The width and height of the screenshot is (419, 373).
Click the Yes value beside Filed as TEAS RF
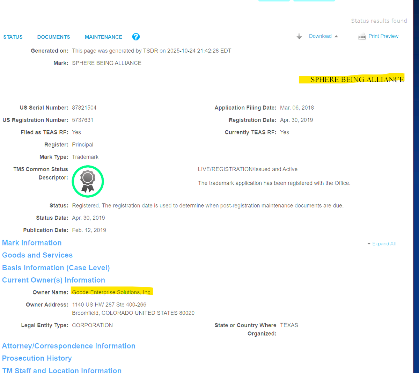pos(76,132)
